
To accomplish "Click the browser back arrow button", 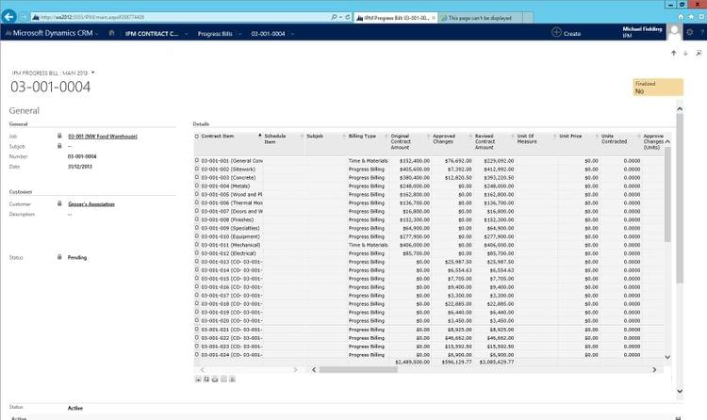I will coord(8,17).
